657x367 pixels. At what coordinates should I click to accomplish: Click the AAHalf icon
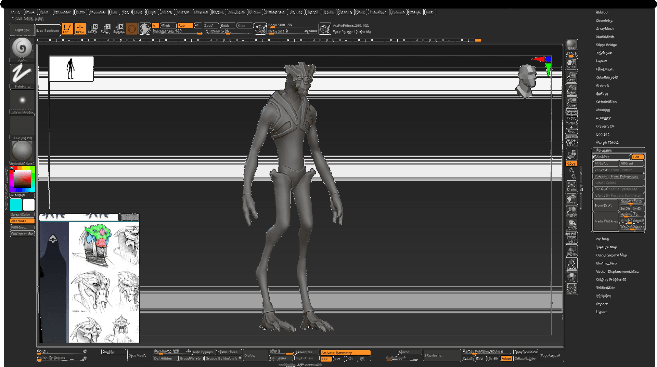[x=571, y=103]
